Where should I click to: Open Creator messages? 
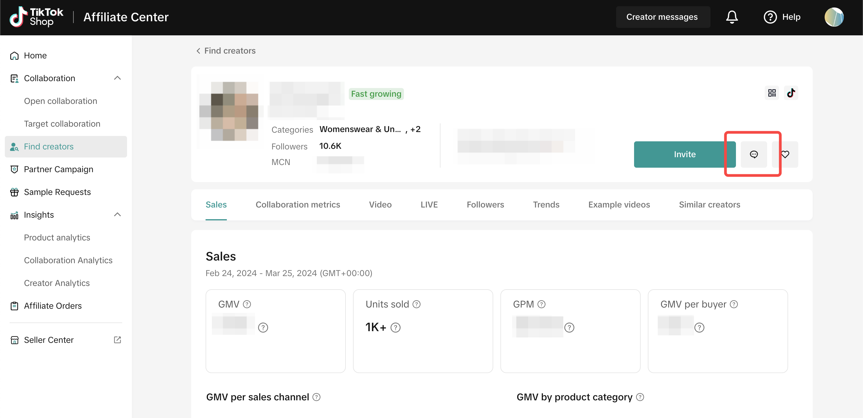coord(662,17)
